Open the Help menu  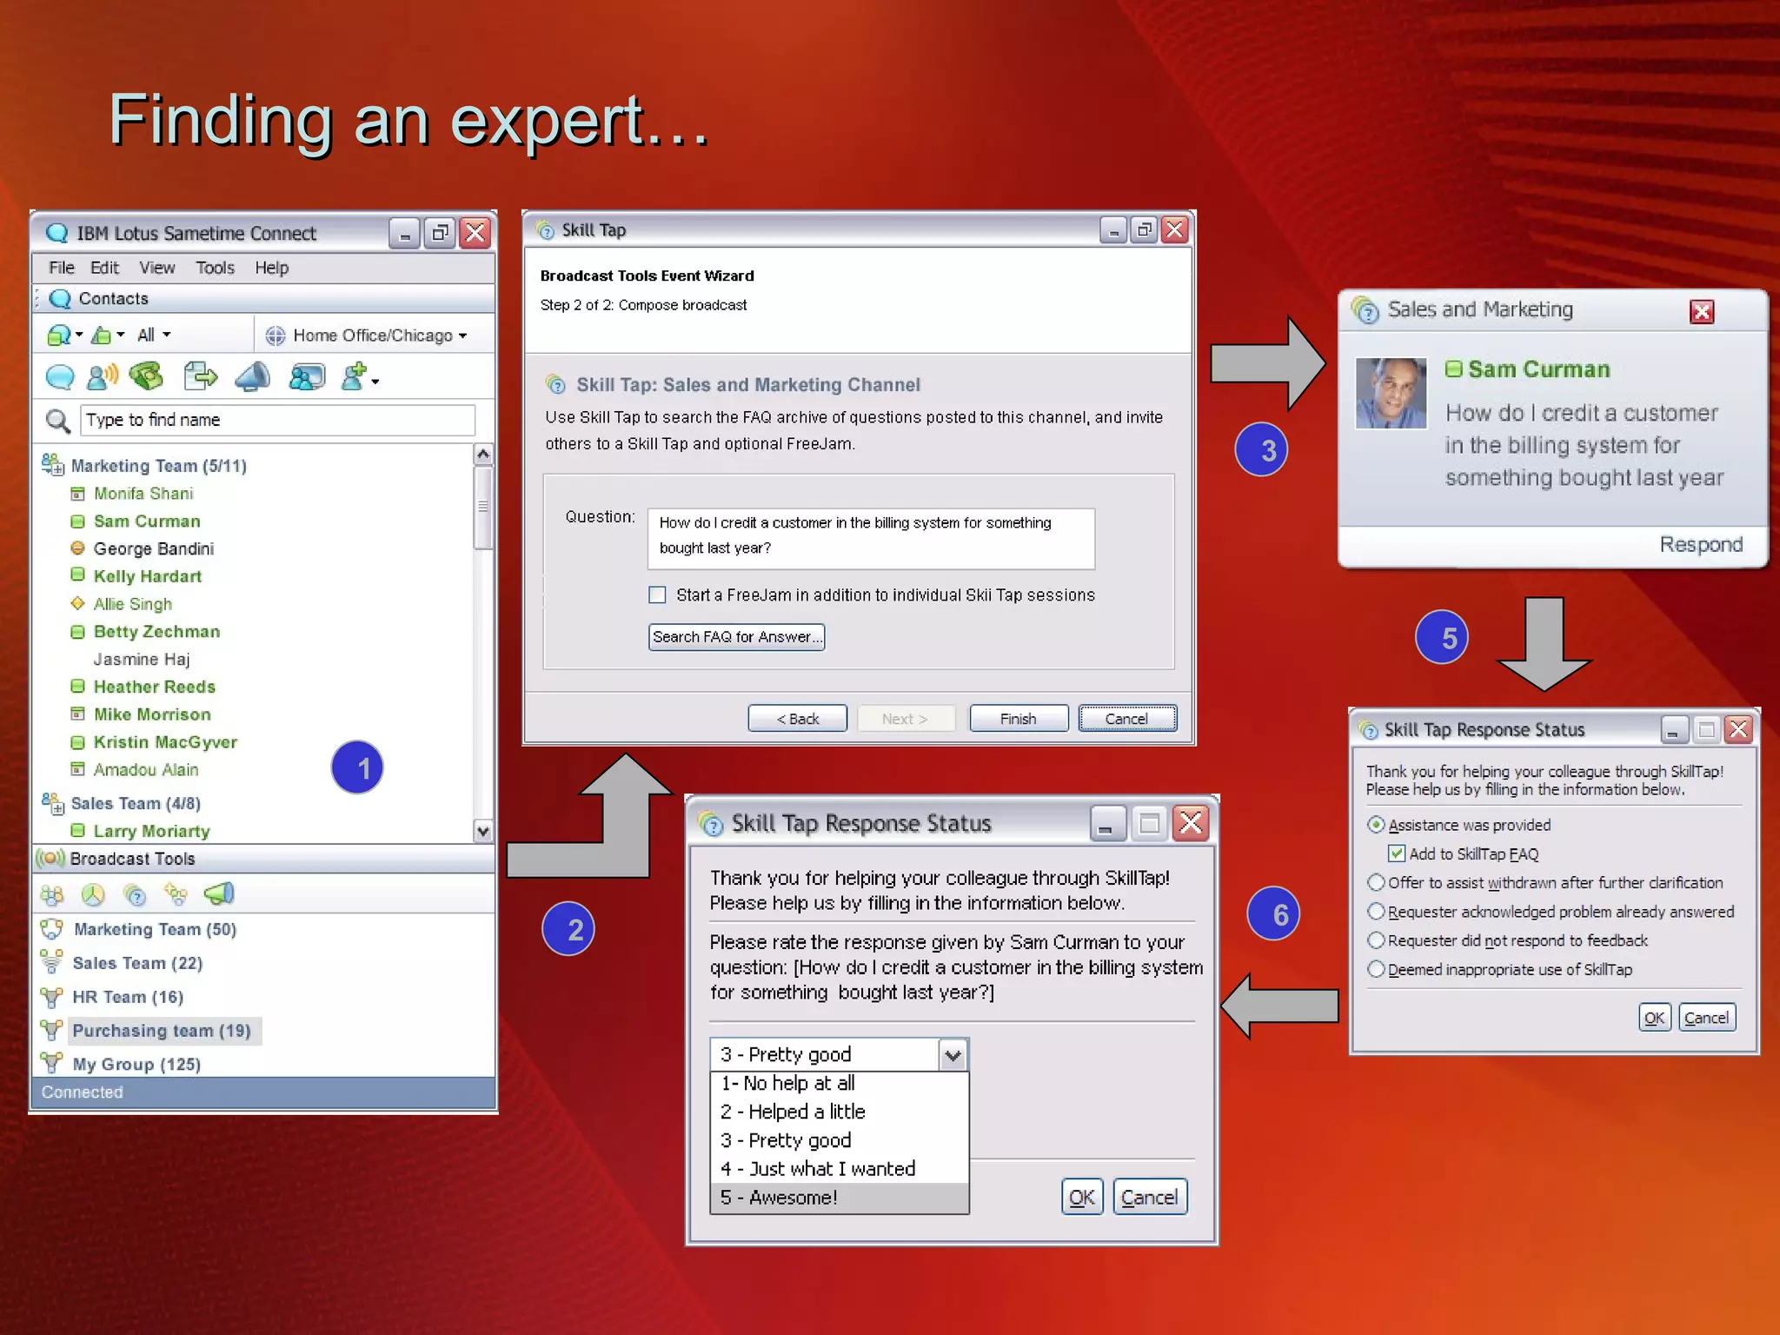pyautogui.click(x=271, y=268)
